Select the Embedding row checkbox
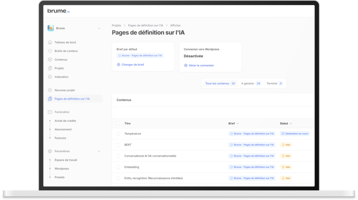358x200 pixels. pos(118,167)
